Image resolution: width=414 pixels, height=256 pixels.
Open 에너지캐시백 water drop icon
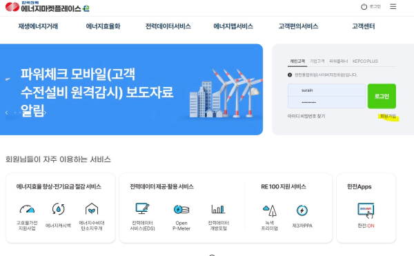[x=59, y=209]
